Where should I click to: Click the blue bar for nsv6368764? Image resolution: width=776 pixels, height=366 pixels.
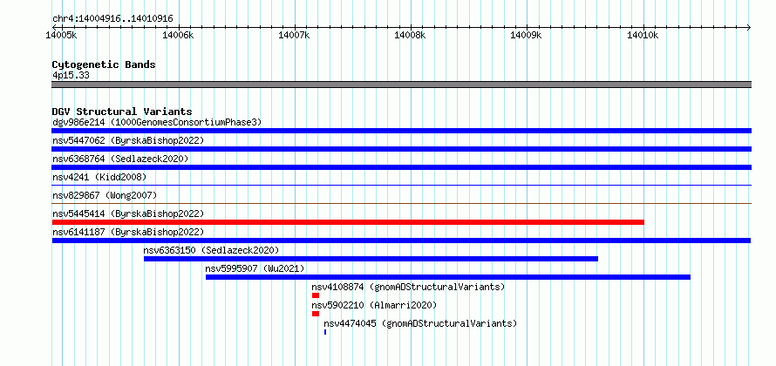point(401,167)
